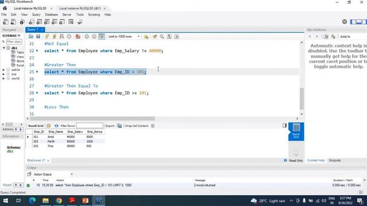Toggle word wrapping in editor
This screenshot has height=206, width=367.
[177, 37]
